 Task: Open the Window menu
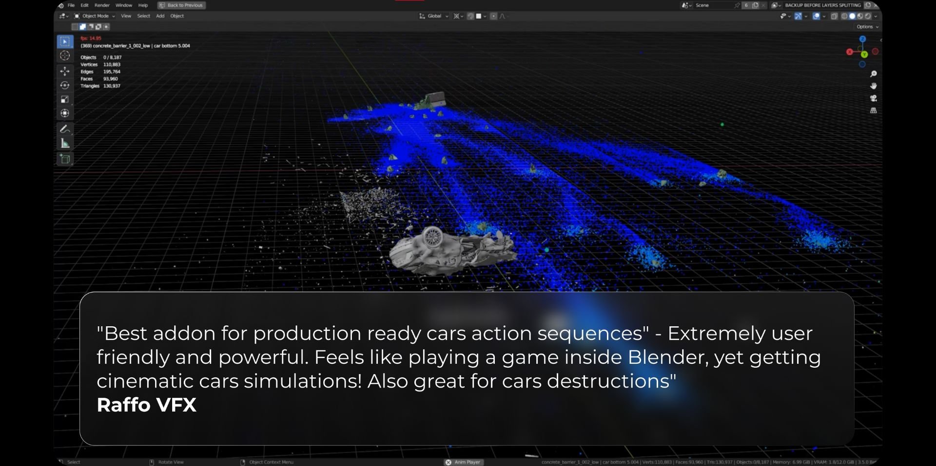(x=124, y=5)
